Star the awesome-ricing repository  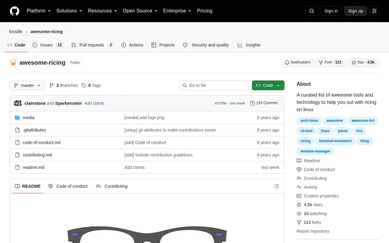pyautogui.click(x=364, y=62)
